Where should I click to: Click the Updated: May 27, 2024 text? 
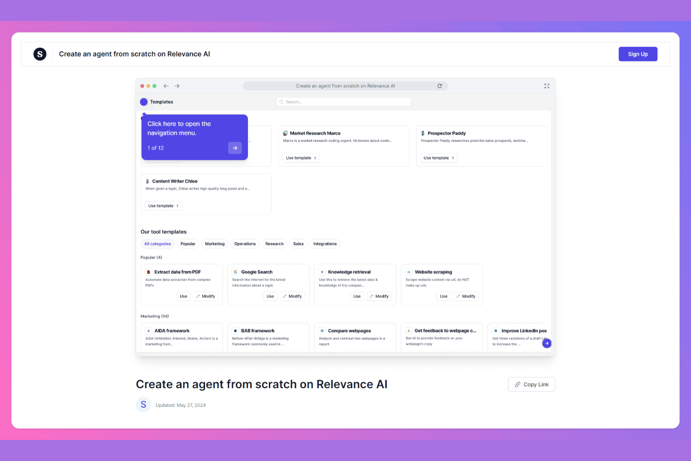[180, 405]
